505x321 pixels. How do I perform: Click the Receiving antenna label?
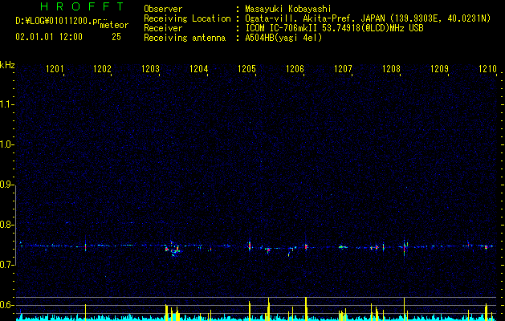[185, 38]
